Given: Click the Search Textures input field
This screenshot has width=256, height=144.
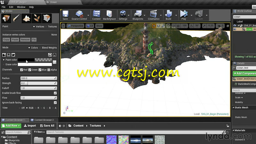Looking at the screenshot, I should pyautogui.click(x=136, y=132).
